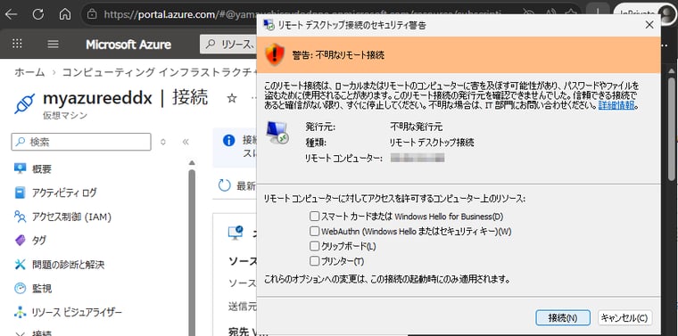Click the search magnifier in sidebar search box
Viewport: 678px width, 336px height.
click(20, 142)
